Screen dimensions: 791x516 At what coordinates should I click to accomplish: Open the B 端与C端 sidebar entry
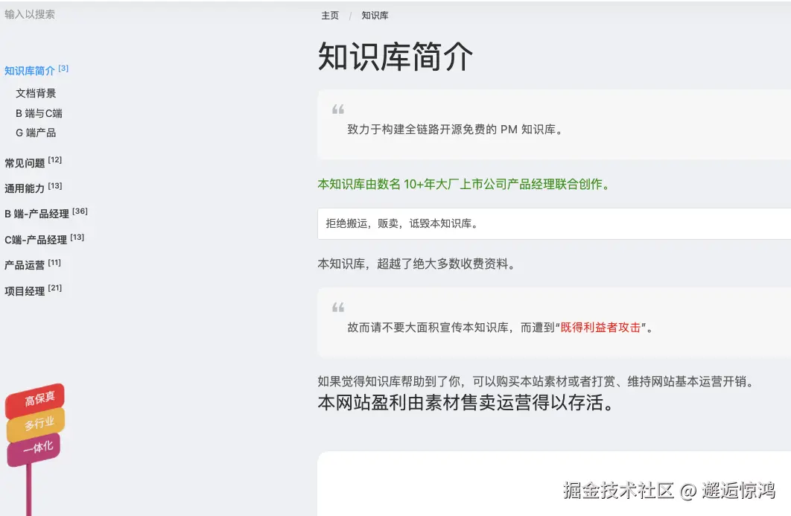tap(39, 112)
